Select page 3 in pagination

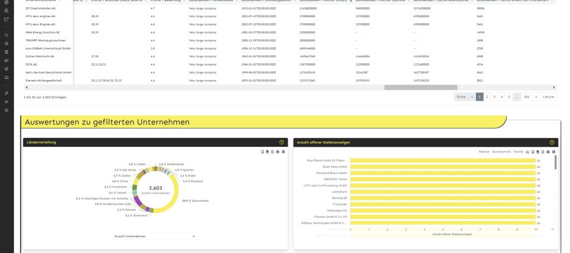(x=494, y=97)
